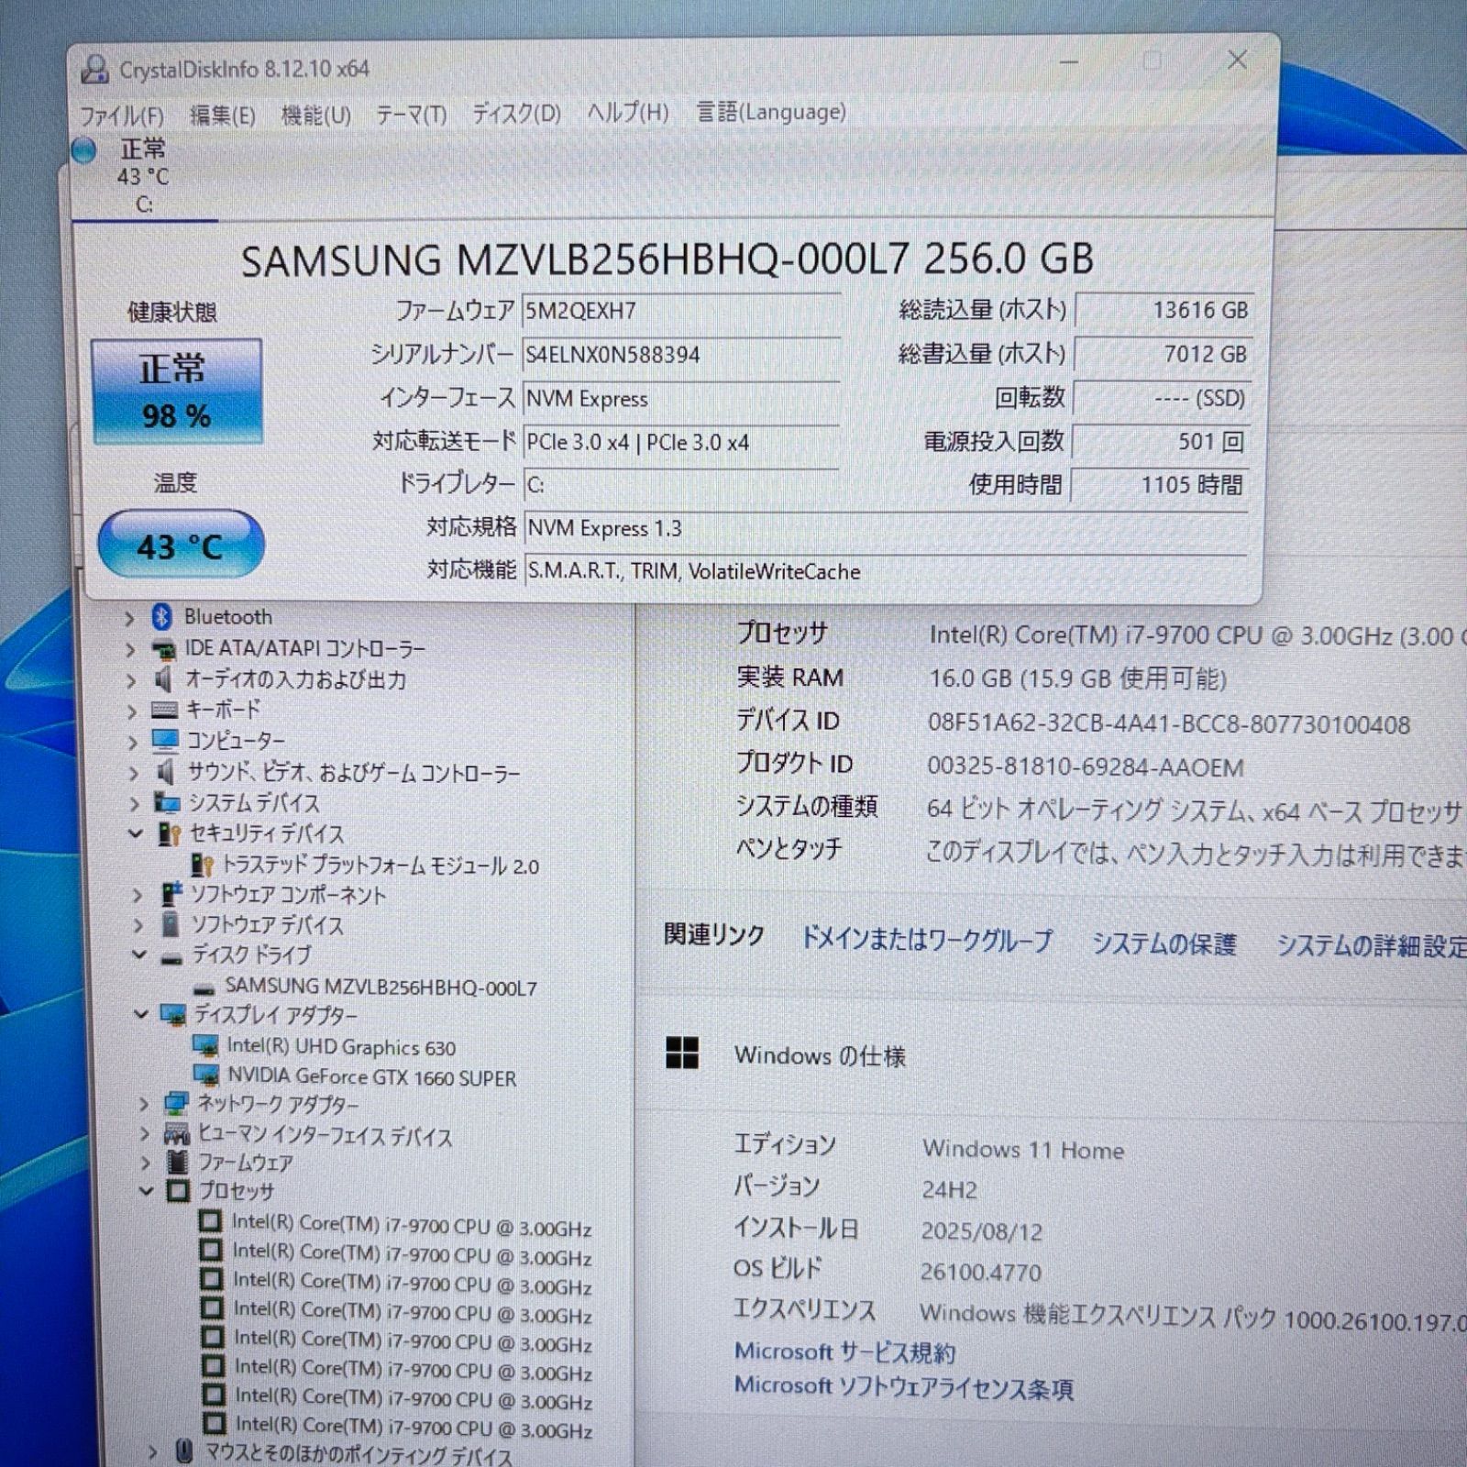
Task: Select Intel(R) UHD Graphics 630
Action: coord(341,1047)
